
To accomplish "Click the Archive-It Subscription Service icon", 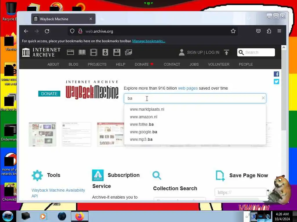I will click(x=98, y=175).
